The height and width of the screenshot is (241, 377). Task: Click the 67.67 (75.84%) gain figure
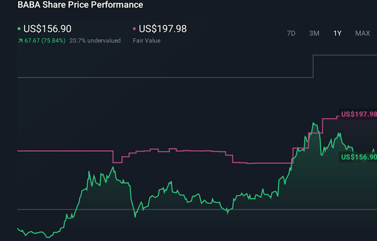point(44,41)
